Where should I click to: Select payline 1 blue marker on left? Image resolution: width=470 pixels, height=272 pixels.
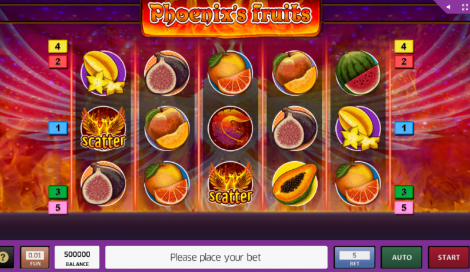(x=58, y=128)
